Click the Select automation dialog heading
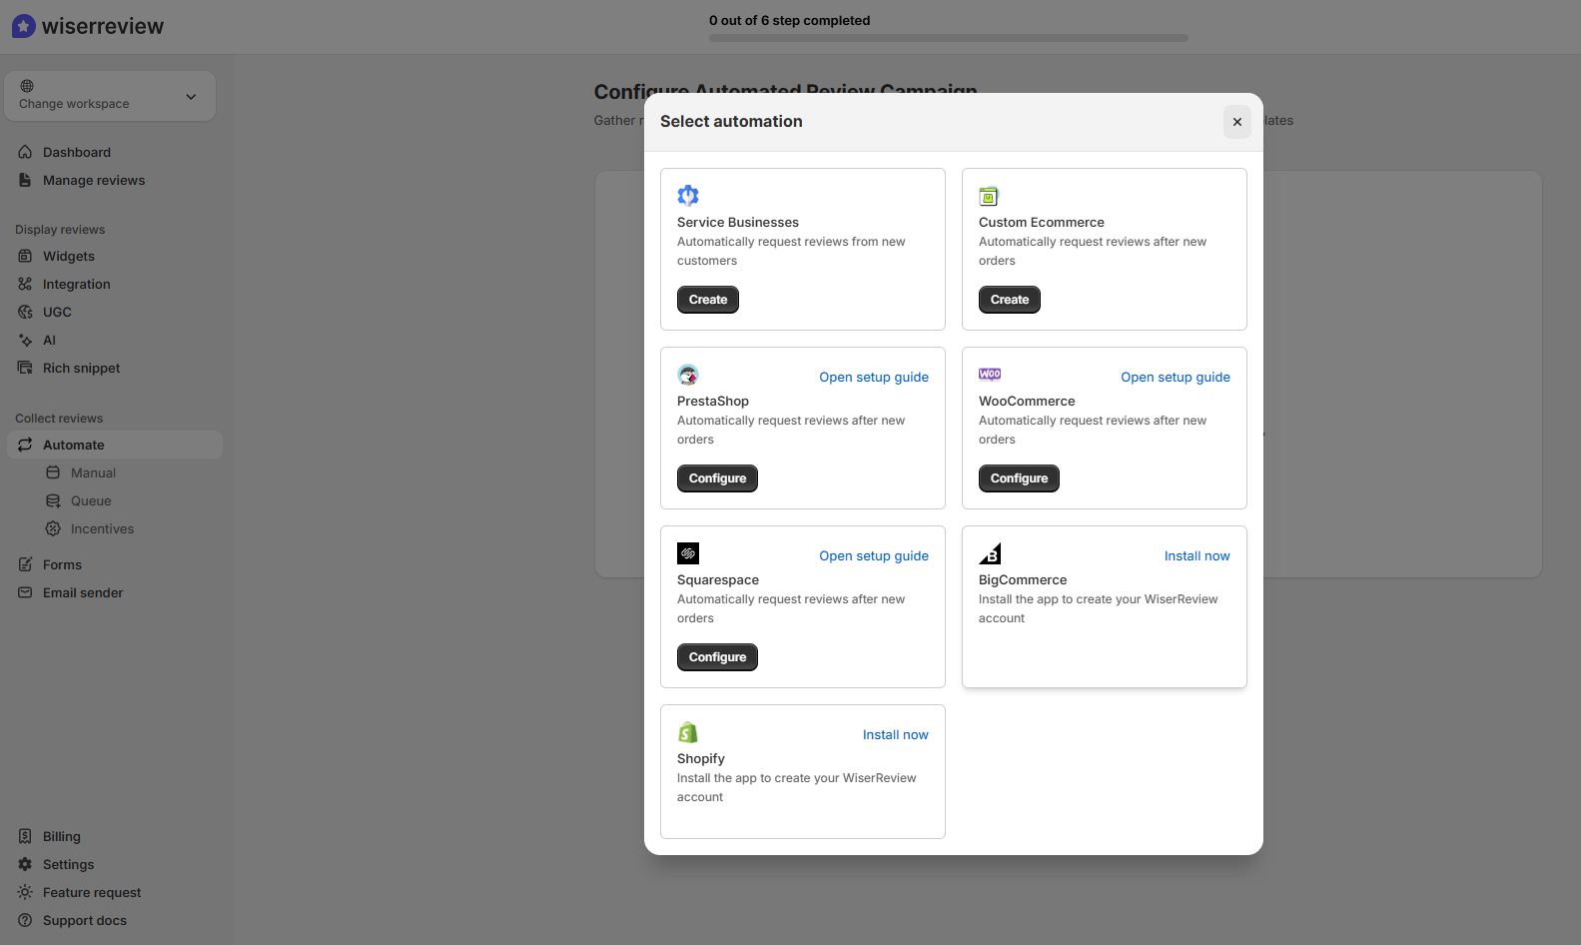Image resolution: width=1581 pixels, height=945 pixels. (x=731, y=122)
